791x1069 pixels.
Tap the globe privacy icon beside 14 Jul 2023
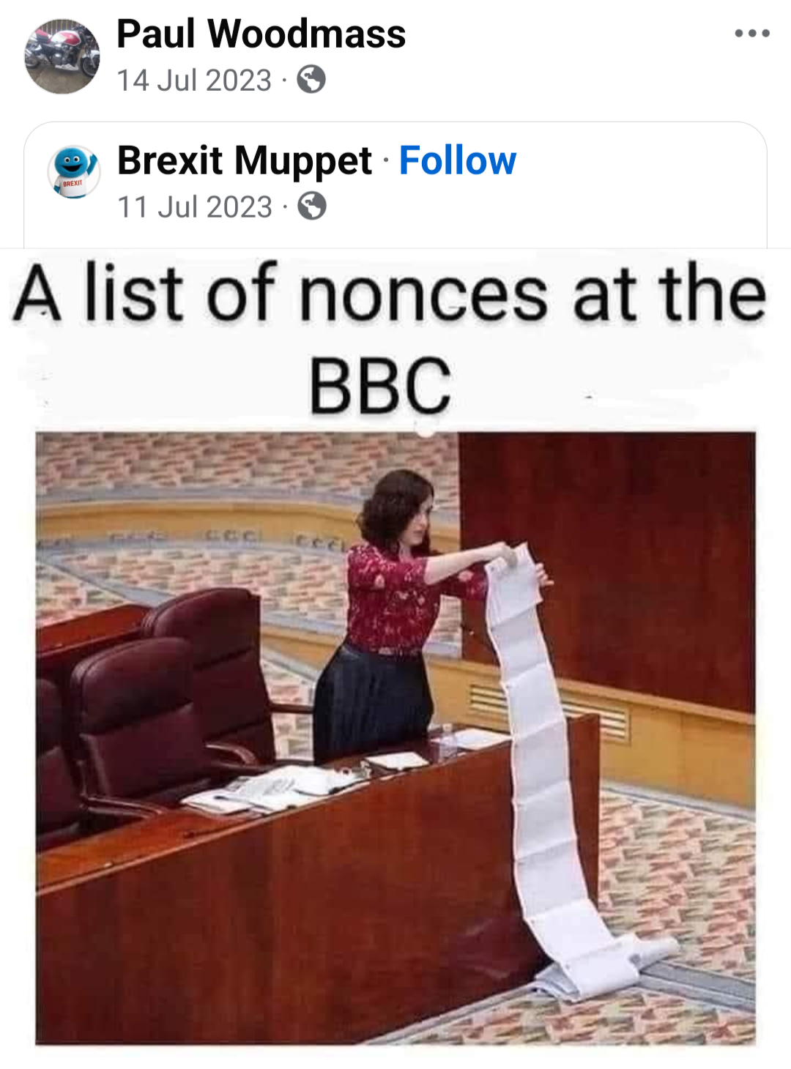311,79
